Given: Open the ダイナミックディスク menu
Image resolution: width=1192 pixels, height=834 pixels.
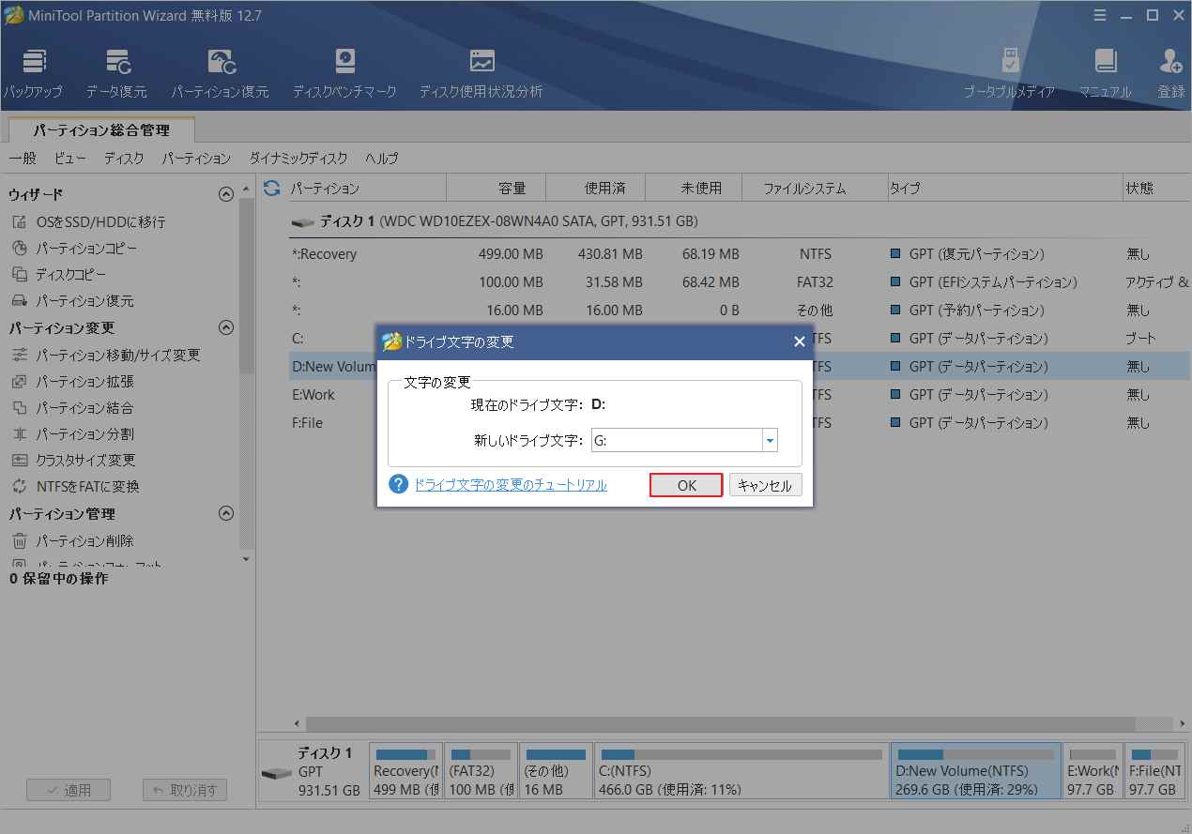Looking at the screenshot, I should pyautogui.click(x=298, y=159).
